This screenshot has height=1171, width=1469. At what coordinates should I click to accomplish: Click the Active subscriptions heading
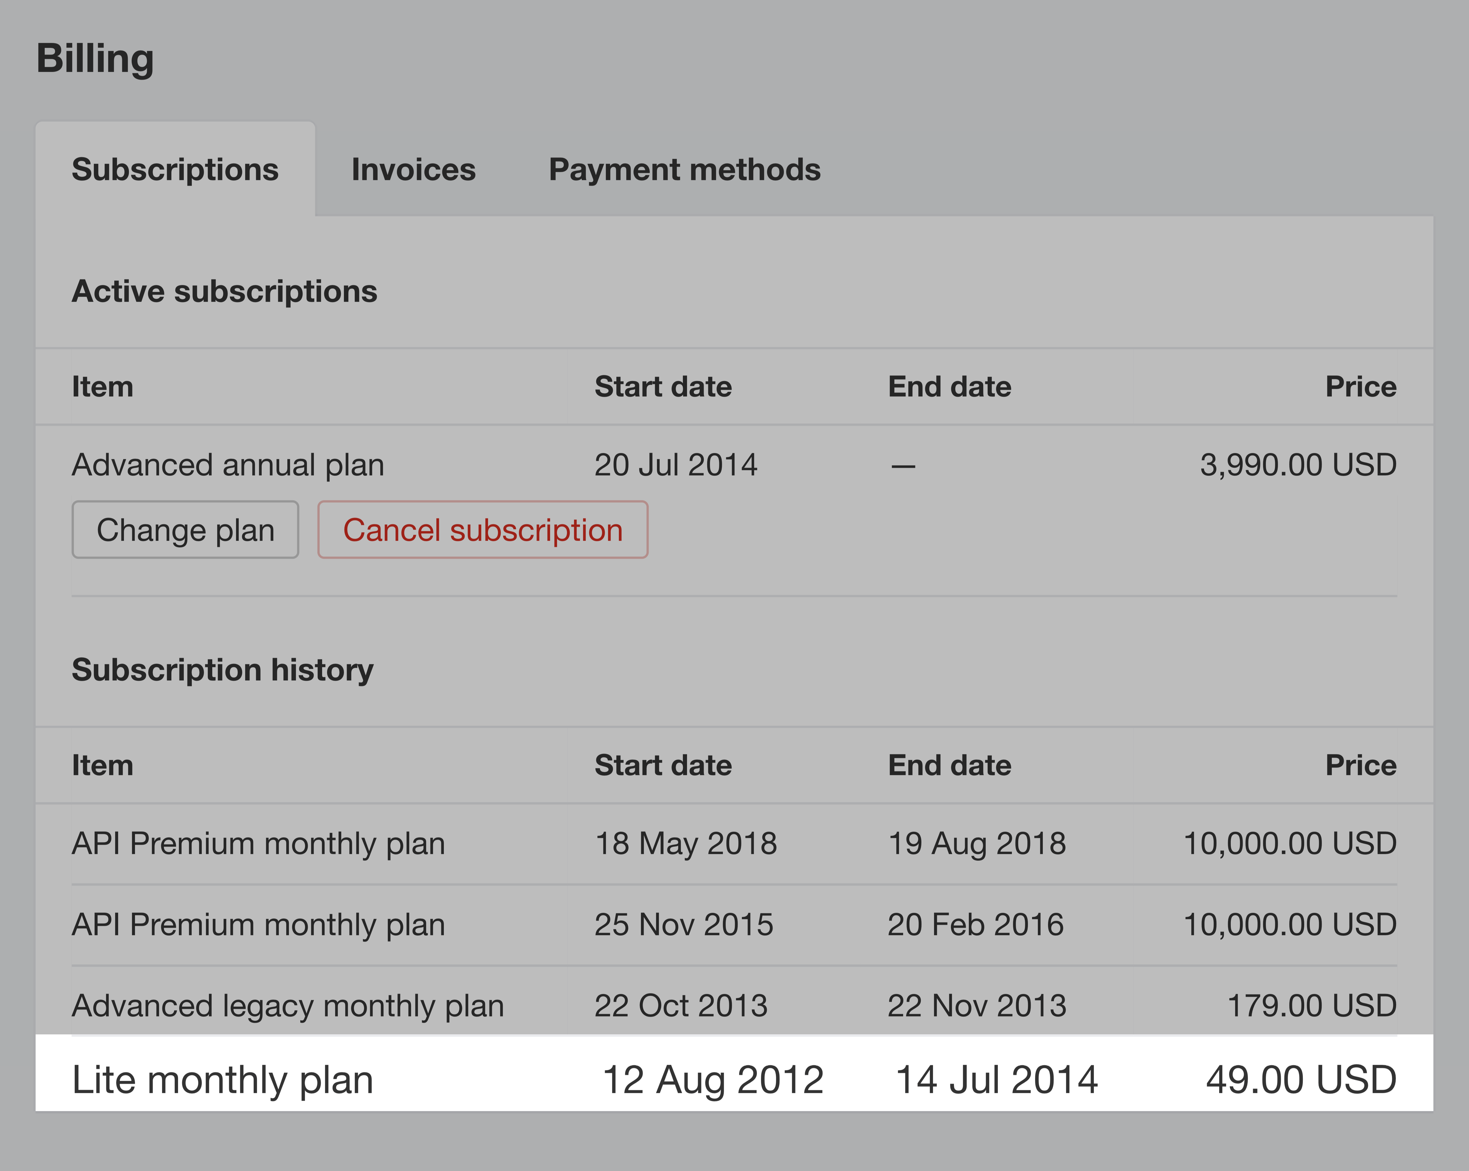[224, 291]
